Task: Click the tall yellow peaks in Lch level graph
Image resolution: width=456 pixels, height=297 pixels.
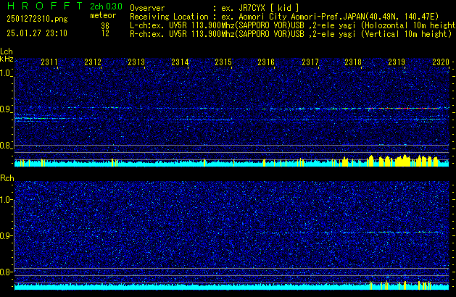Action: click(403, 160)
